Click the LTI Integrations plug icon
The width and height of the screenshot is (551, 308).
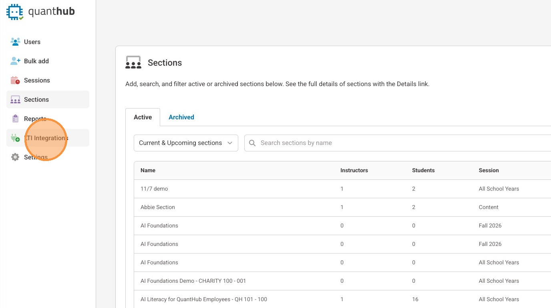pyautogui.click(x=15, y=138)
